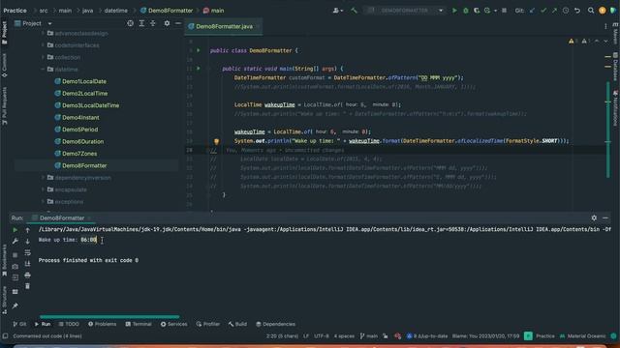Open the Profiler tool window
Image resolution: width=620 pixels, height=348 pixels.
pyautogui.click(x=207, y=324)
